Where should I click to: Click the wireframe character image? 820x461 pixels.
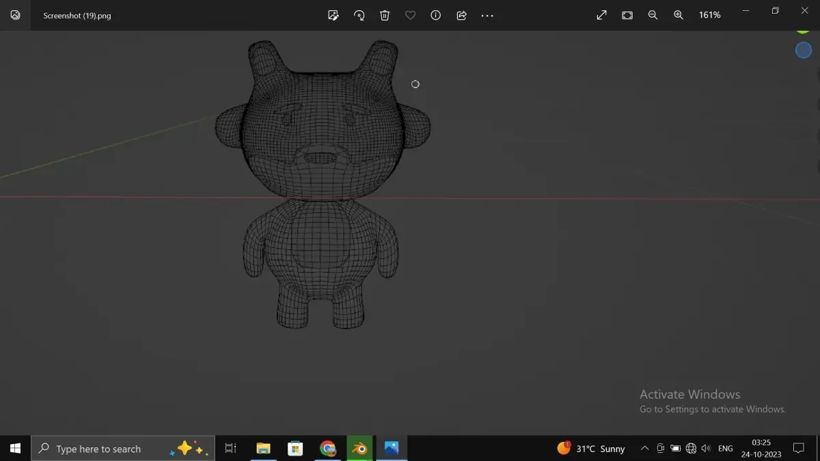coord(323,184)
